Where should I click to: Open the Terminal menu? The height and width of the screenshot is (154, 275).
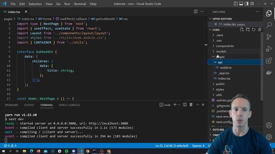pyautogui.click(x=80, y=4)
